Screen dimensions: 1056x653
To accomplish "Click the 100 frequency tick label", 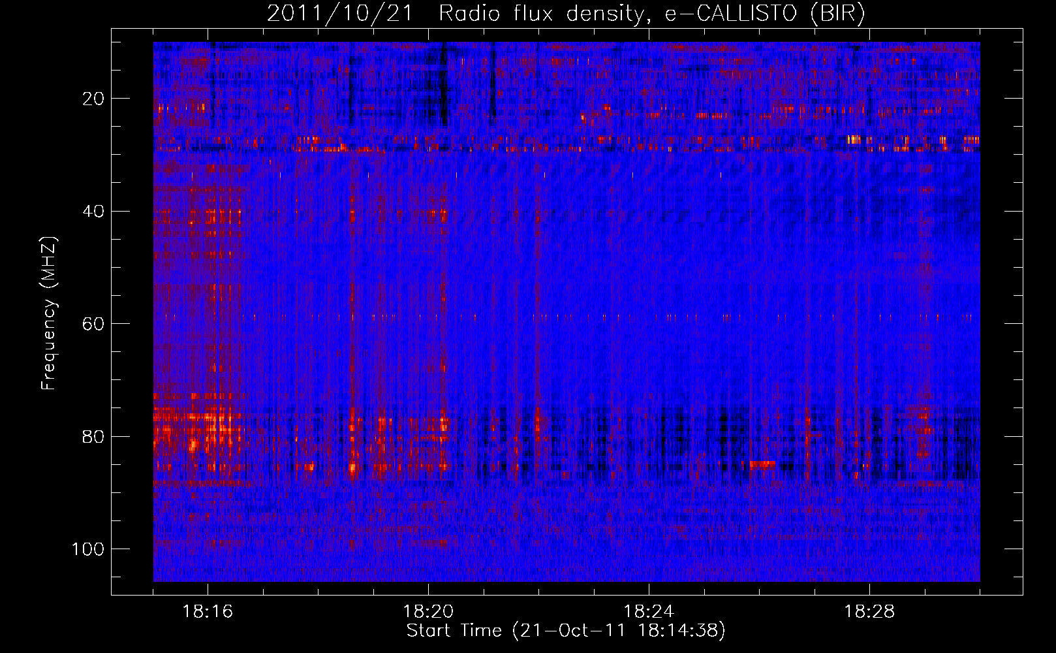I will [89, 549].
